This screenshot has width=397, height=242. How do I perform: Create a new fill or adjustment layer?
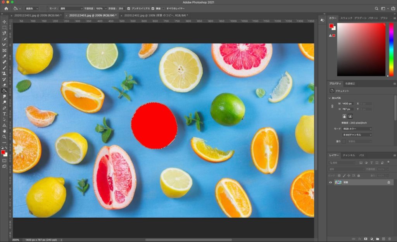372,239
